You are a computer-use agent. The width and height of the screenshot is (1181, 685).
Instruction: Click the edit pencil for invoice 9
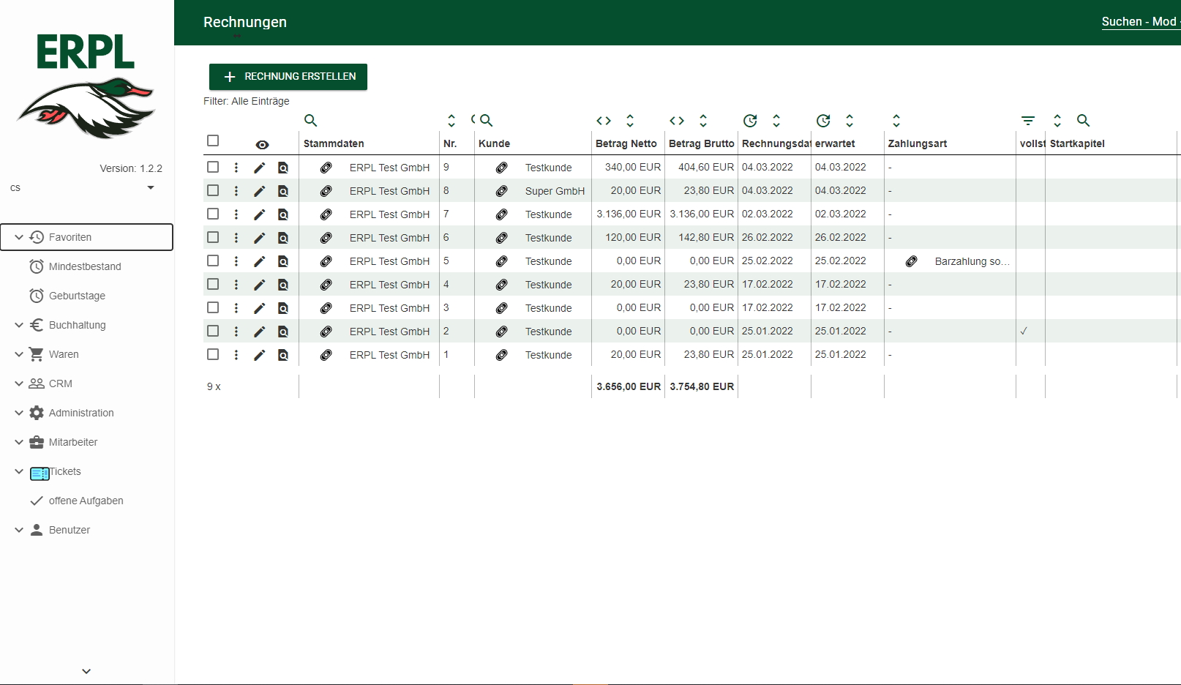(259, 168)
